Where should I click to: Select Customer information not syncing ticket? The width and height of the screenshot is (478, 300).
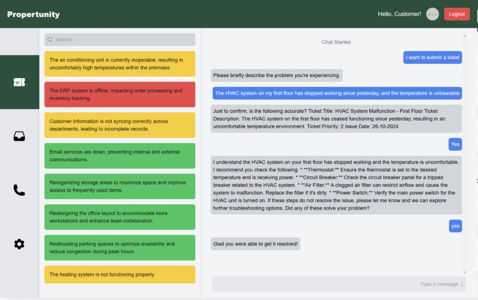point(120,125)
